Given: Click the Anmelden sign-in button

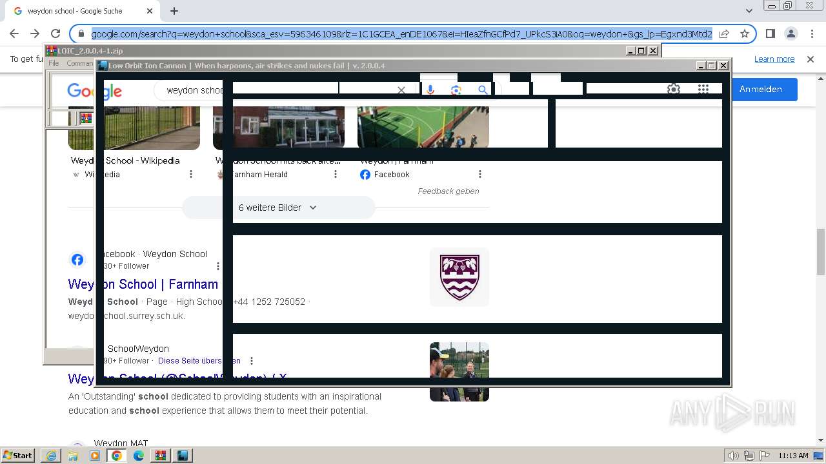Looking at the screenshot, I should point(760,89).
